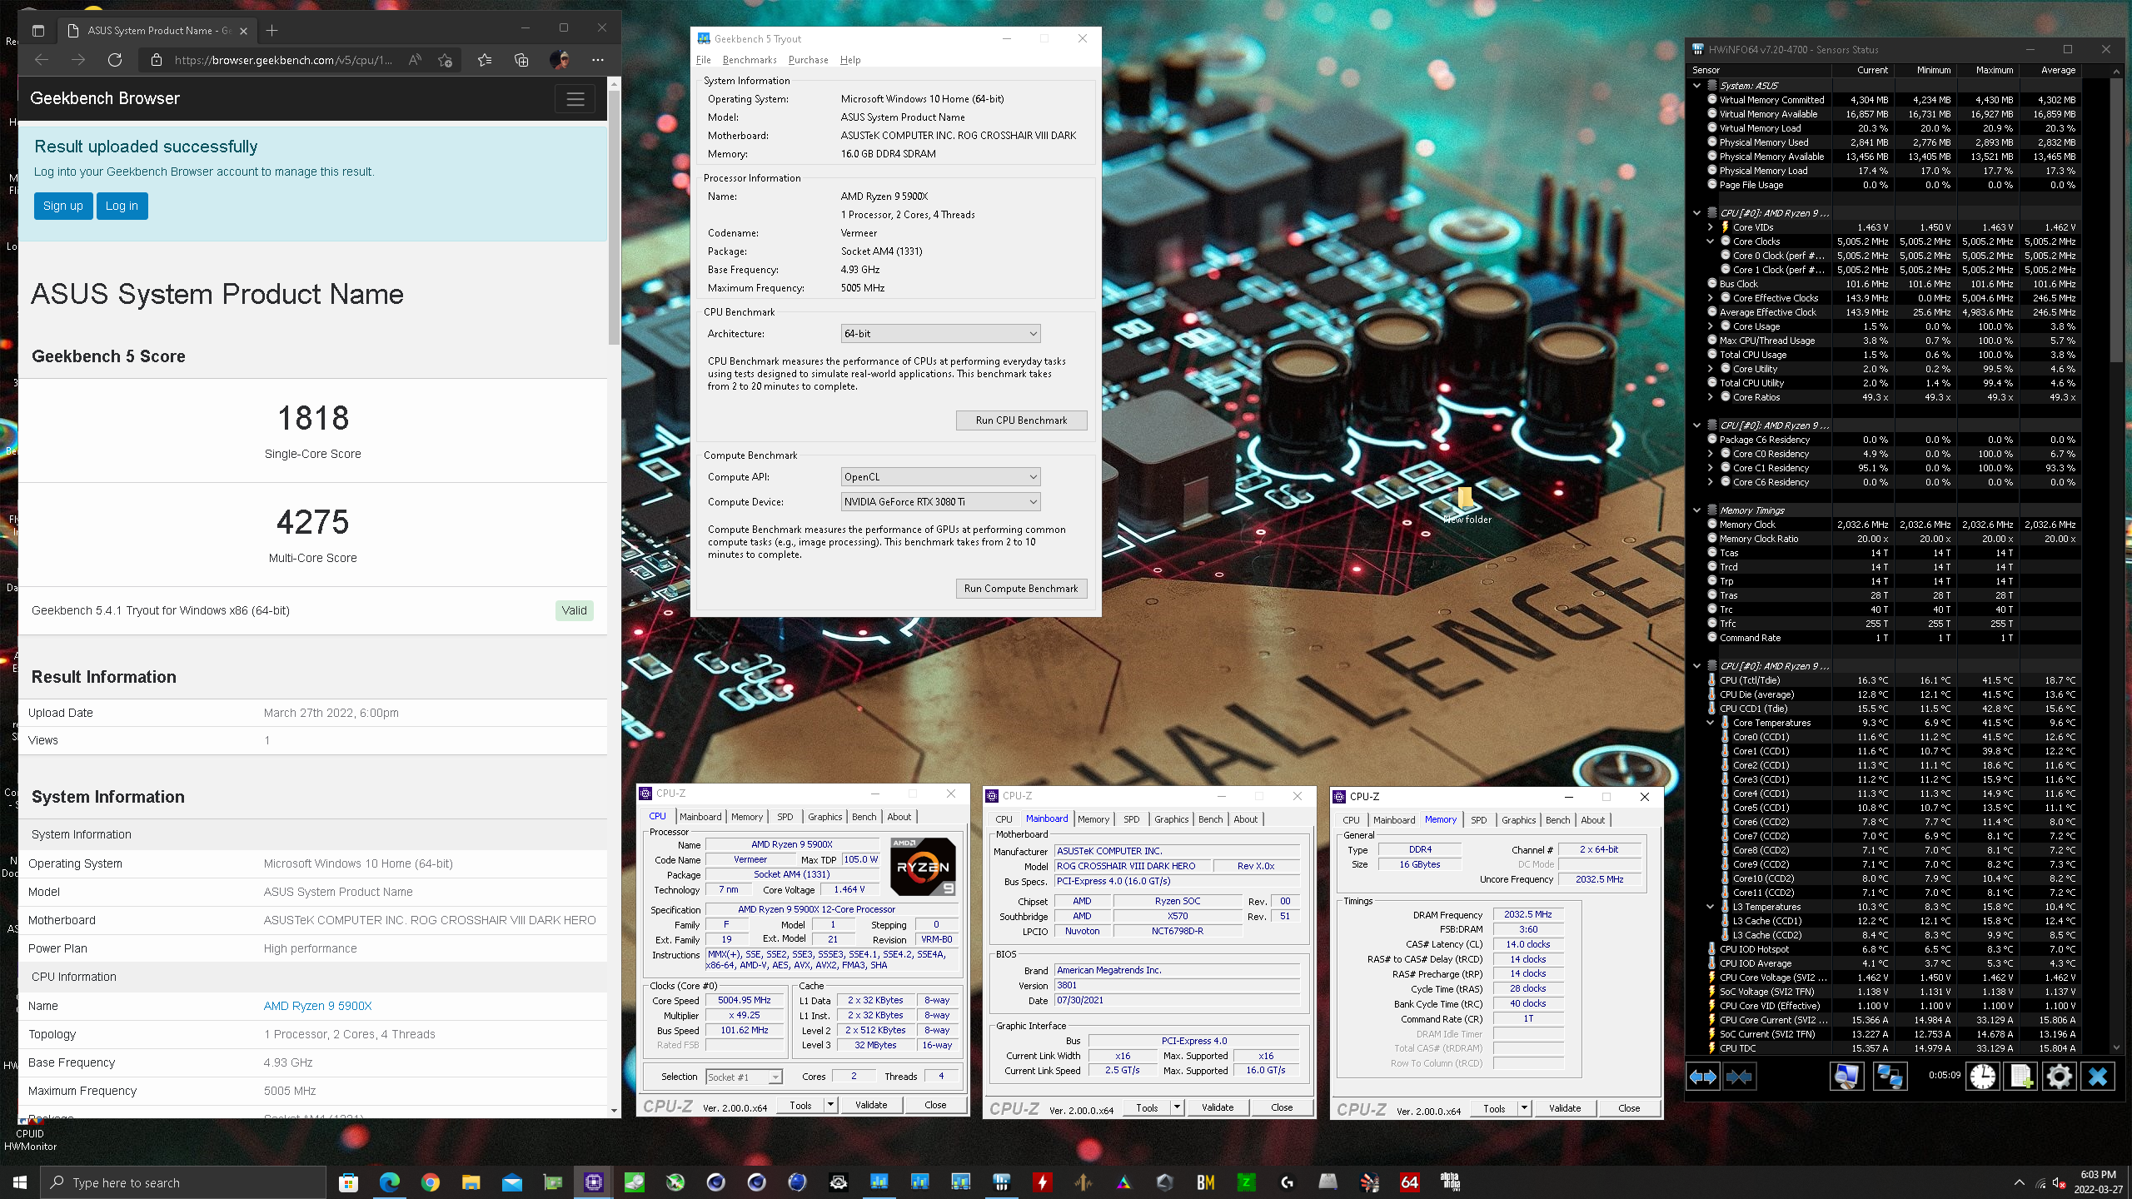2132x1199 pixels.
Task: Open CPU-Z purple chip icon in taskbar
Action: coord(594,1182)
